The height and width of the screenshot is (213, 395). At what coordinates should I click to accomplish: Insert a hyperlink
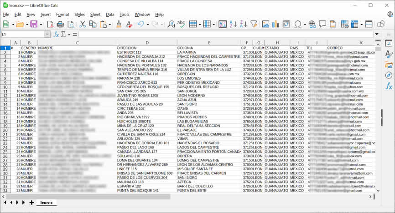[312, 24]
